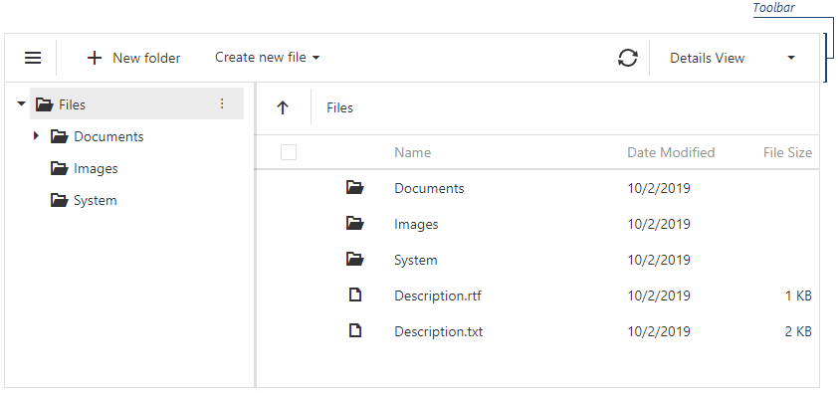Screen dimensions: 838x393
Task: Open the Files node three-dot menu
Action: (222, 104)
